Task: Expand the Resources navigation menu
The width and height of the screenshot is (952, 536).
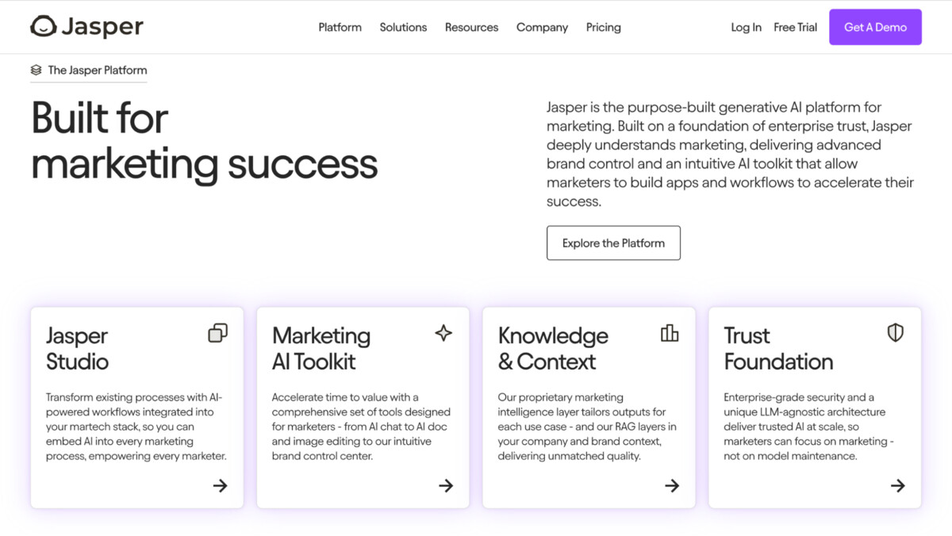Action: tap(471, 27)
